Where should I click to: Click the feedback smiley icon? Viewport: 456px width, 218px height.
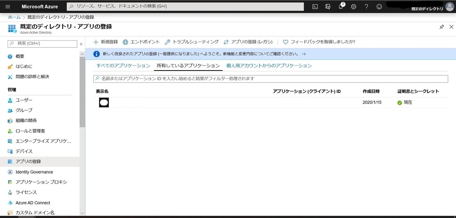point(379,6)
